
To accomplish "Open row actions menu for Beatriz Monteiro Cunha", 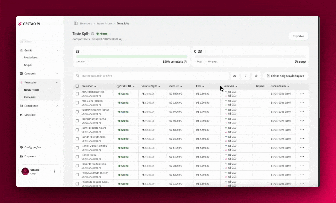I will coord(302,112).
